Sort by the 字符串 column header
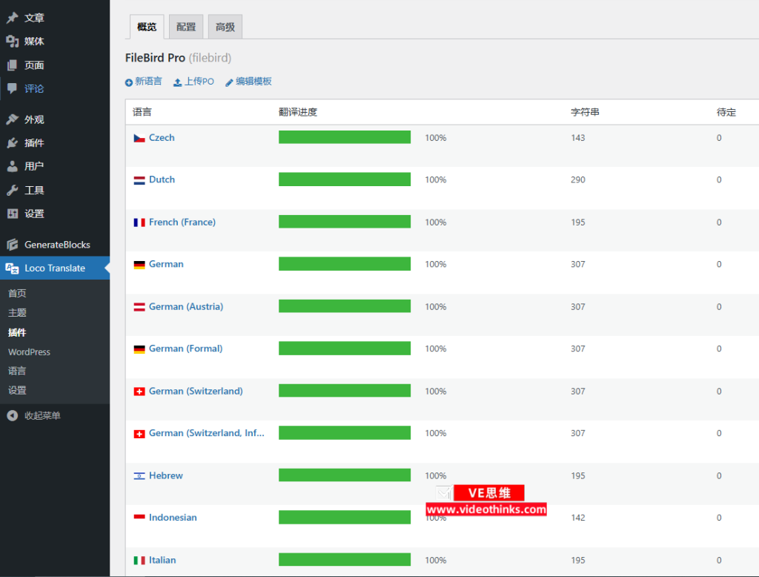This screenshot has width=759, height=577. point(585,113)
